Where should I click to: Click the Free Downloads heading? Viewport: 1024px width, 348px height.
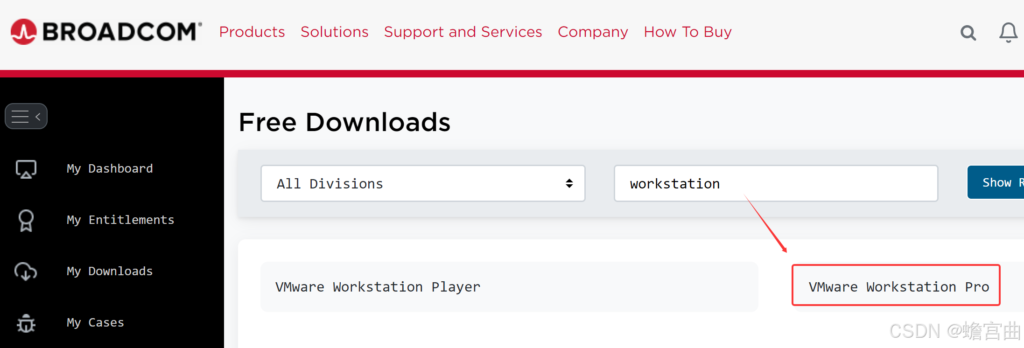(x=344, y=122)
